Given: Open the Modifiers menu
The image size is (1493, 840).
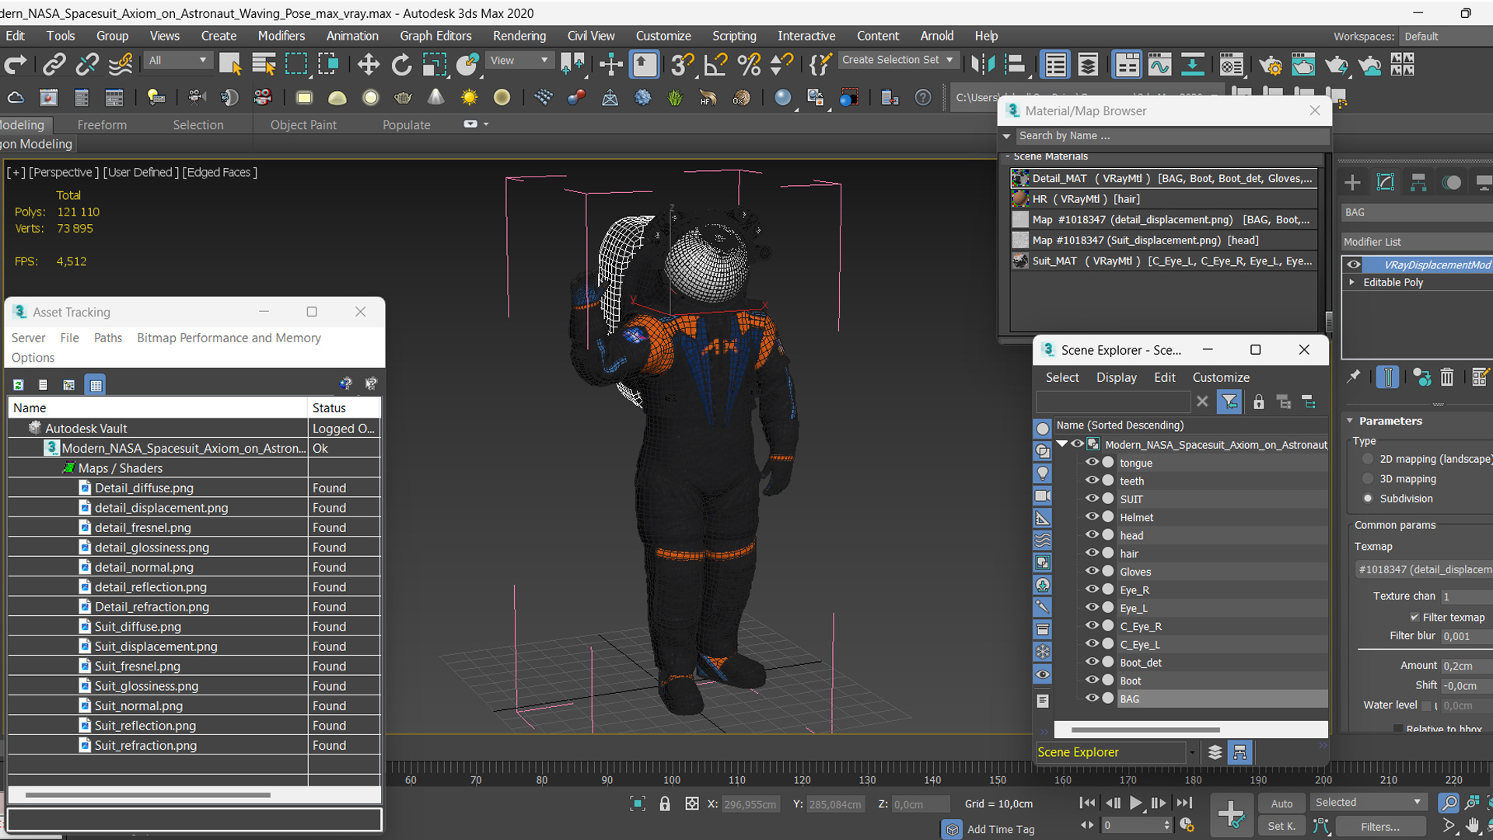Looking at the screenshot, I should tap(281, 36).
